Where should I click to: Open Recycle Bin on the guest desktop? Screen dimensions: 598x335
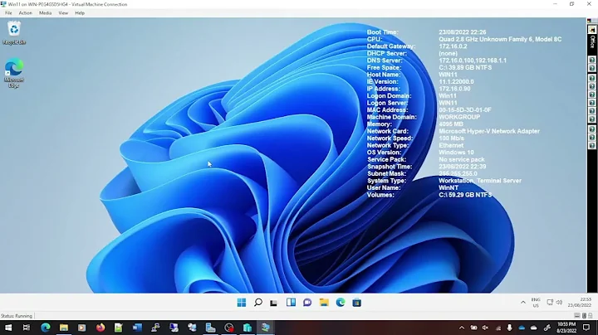pyautogui.click(x=14, y=33)
